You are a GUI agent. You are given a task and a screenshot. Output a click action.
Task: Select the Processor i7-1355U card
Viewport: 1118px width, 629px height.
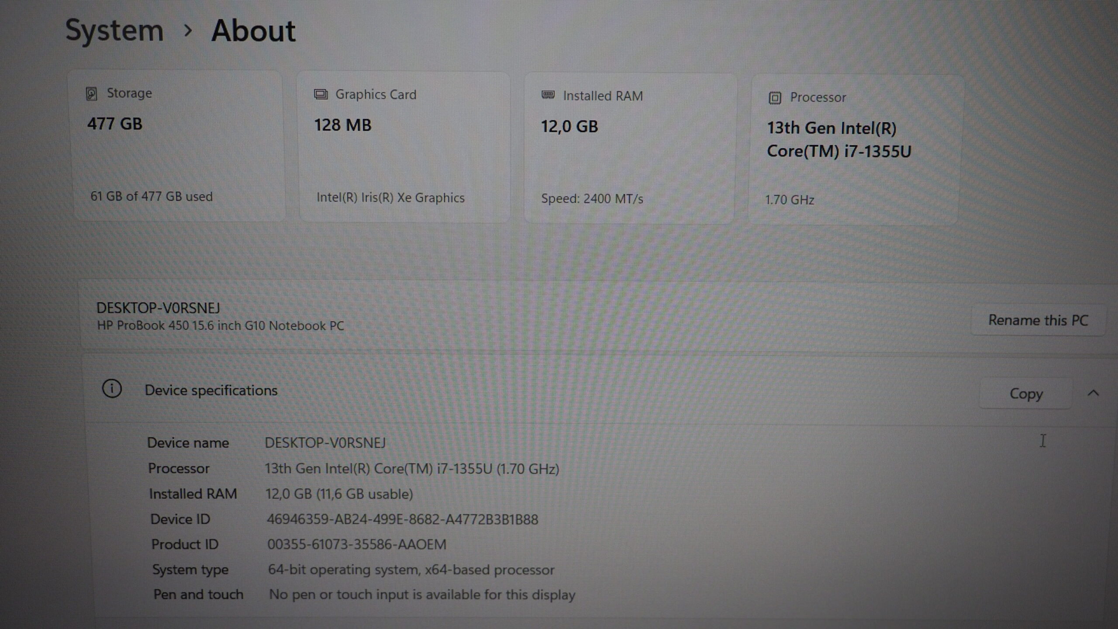pos(854,150)
